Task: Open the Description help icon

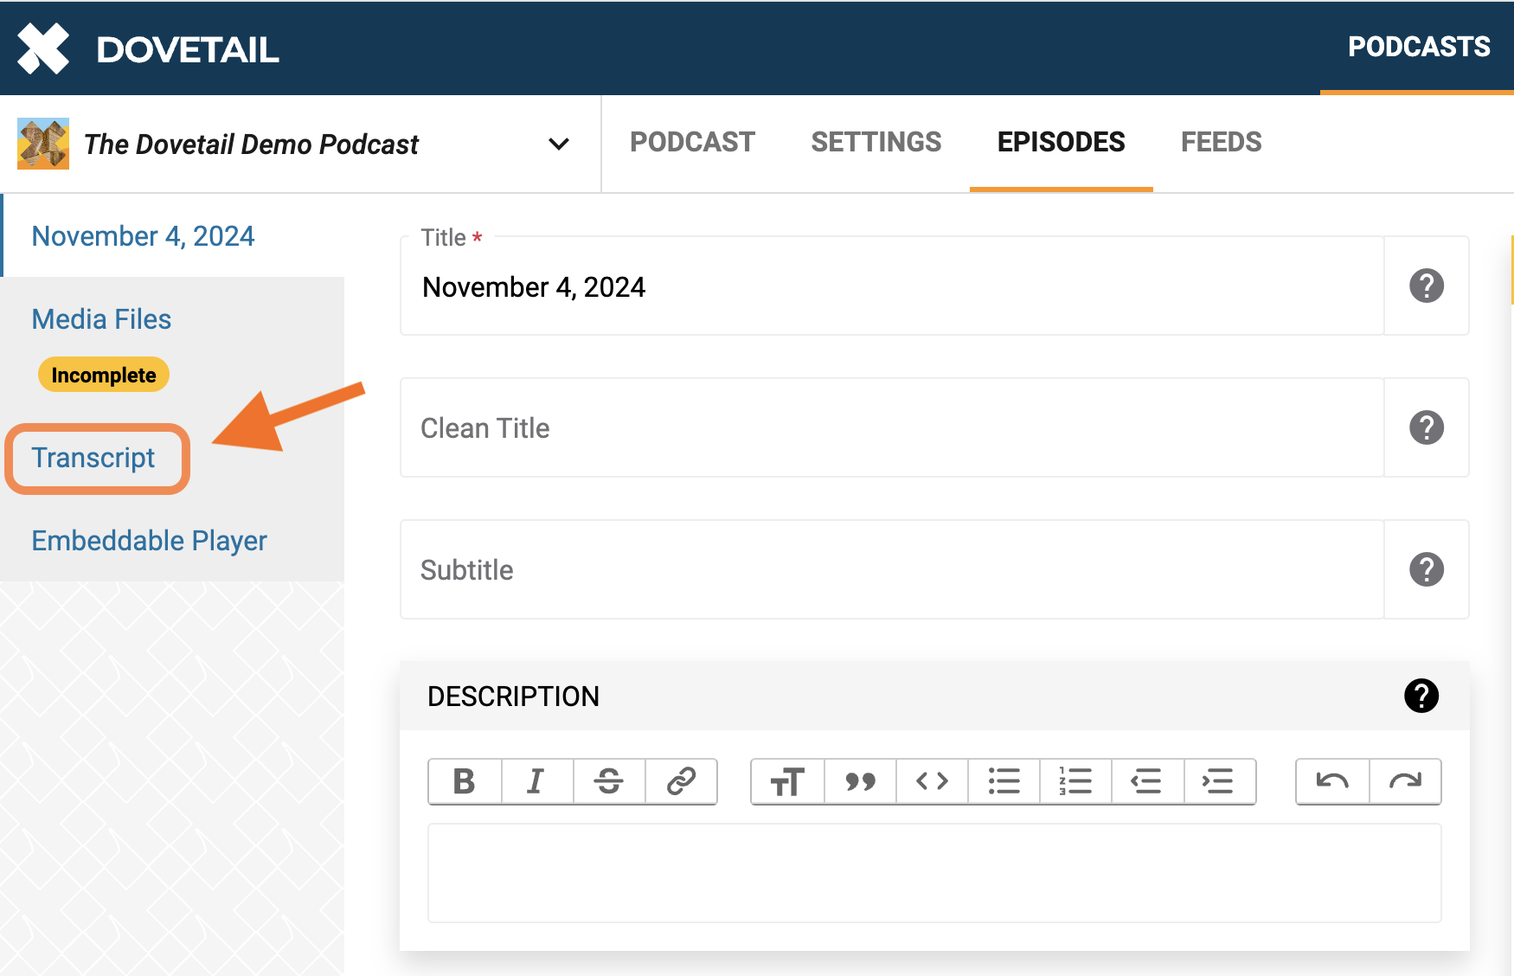Action: pyautogui.click(x=1421, y=696)
